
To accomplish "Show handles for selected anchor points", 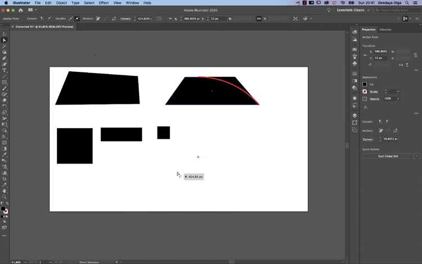I will click(70, 19).
